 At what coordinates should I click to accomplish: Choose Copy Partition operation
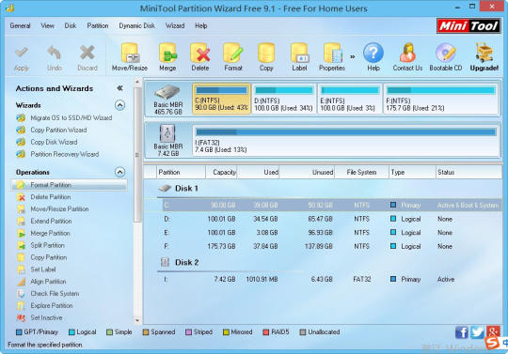pos(49,257)
